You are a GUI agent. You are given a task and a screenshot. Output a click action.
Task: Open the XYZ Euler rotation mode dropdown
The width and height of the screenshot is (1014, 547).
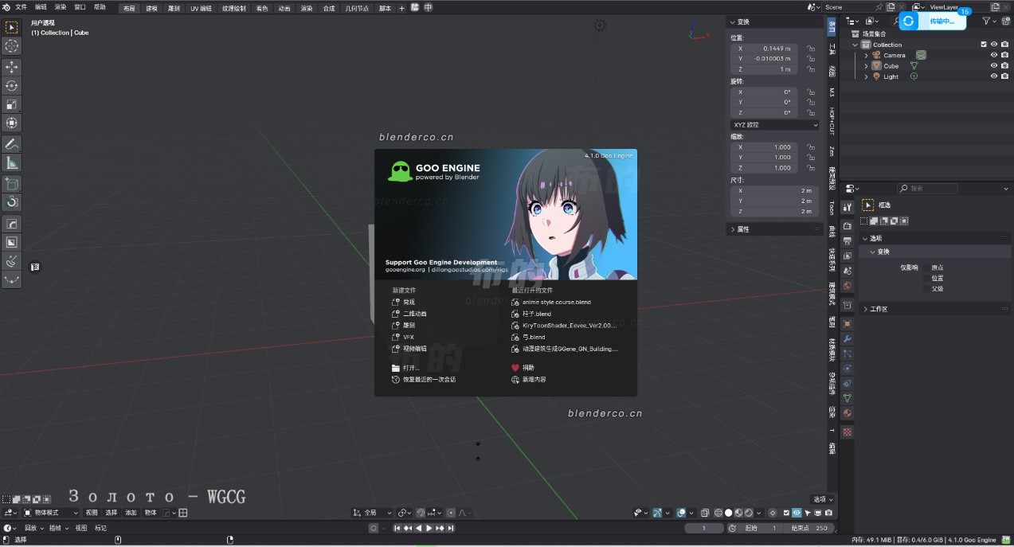[775, 125]
